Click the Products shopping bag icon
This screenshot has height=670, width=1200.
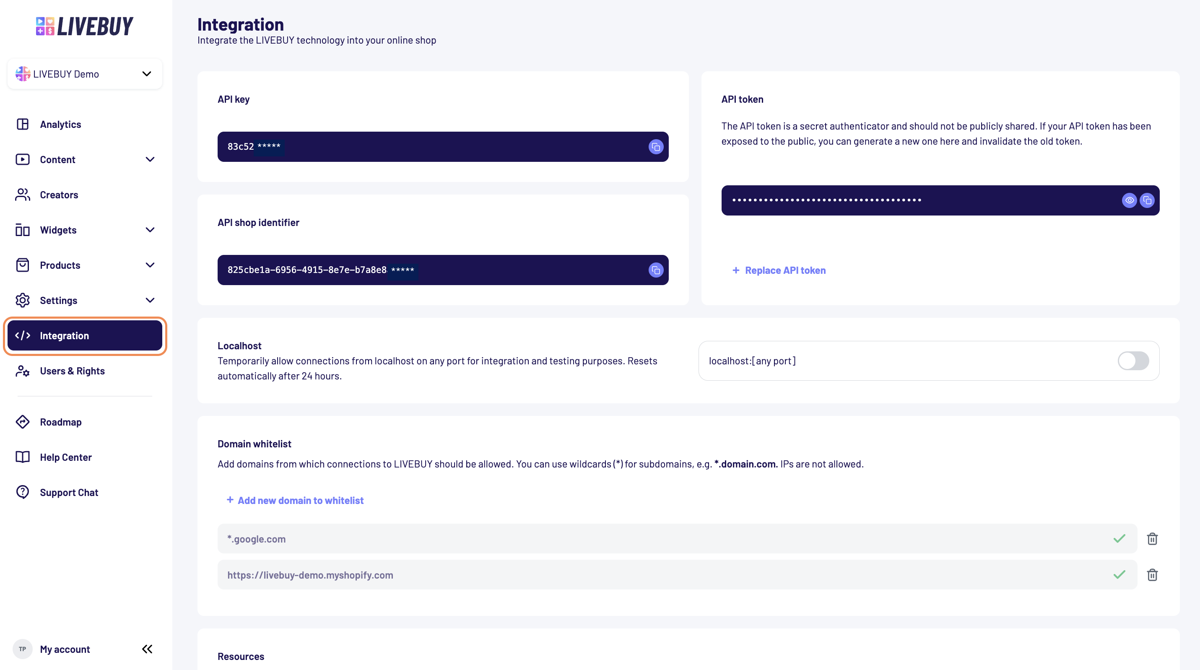(22, 265)
